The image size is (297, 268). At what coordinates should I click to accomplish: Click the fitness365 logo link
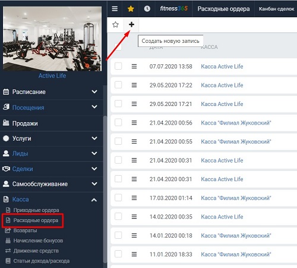tap(173, 8)
